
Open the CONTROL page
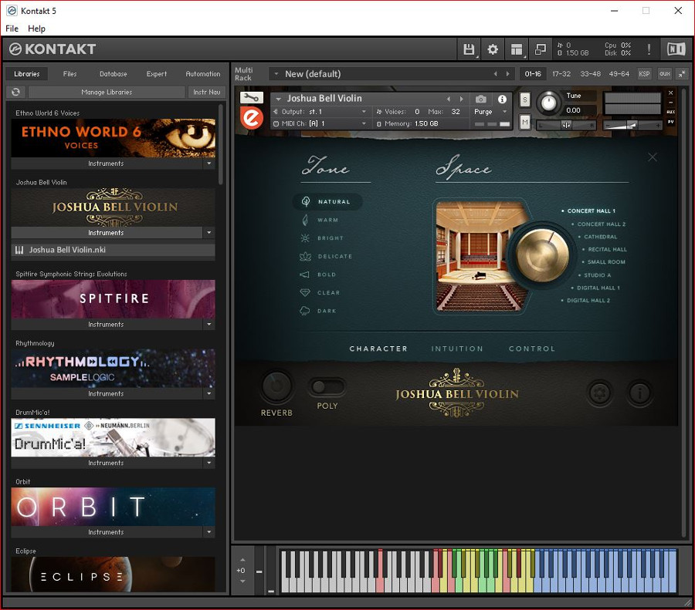pos(532,349)
